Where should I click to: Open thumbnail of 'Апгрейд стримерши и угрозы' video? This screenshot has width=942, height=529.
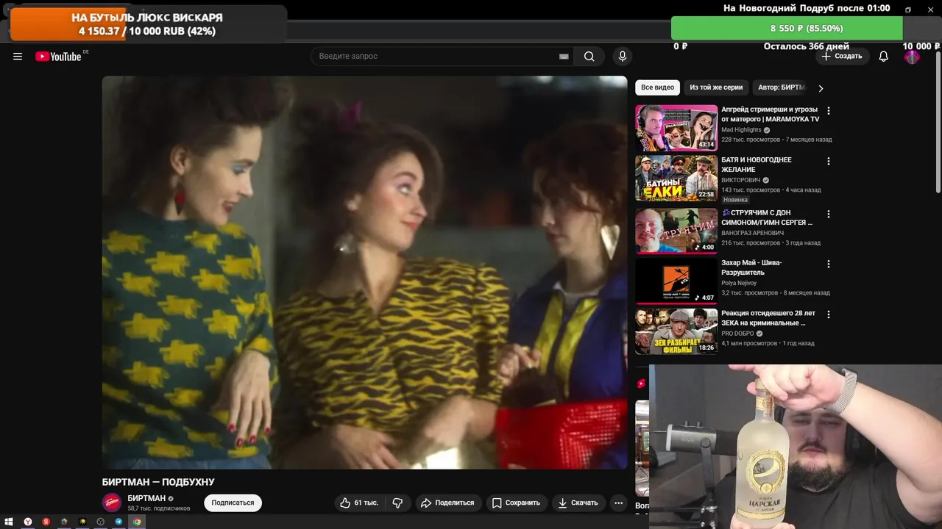click(676, 128)
